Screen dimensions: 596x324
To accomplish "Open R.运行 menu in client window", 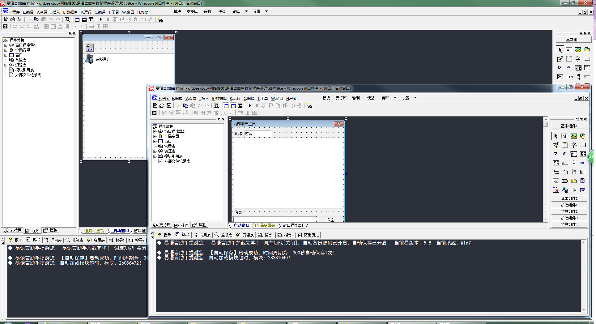I will pos(235,98).
